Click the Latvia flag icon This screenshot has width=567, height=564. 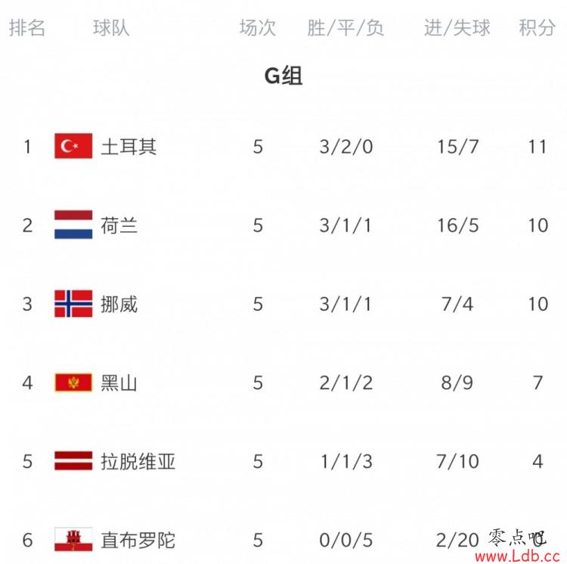point(73,461)
